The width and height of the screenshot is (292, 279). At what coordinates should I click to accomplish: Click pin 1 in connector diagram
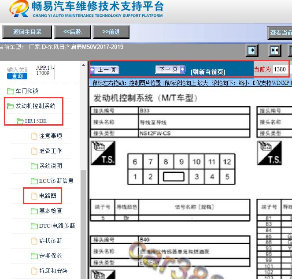[x=135, y=177]
